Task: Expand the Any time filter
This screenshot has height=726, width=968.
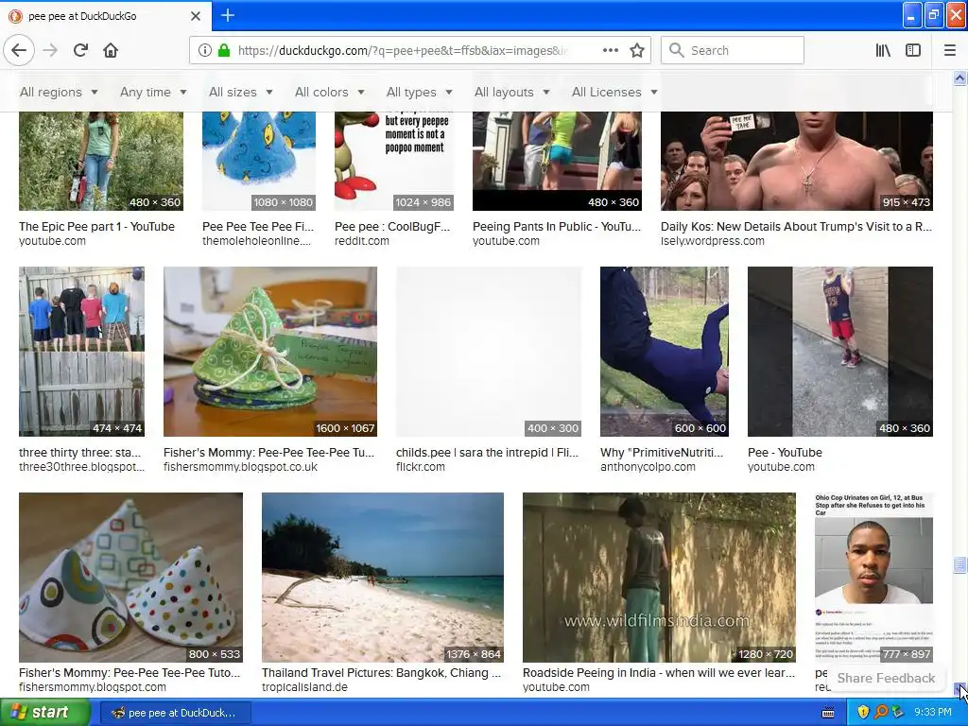Action: 153,92
